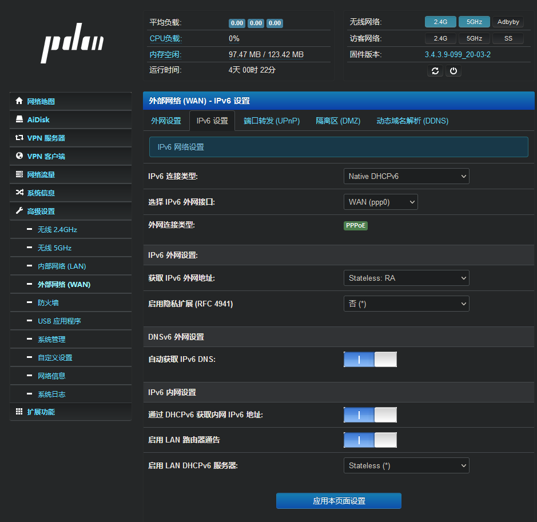Click the grid icon for 扩展功能

coord(19,412)
